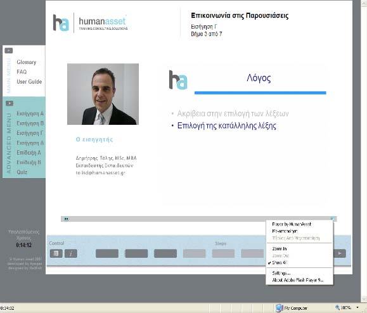Click the slide title Λόγος
The image size is (367, 313).
(x=259, y=78)
